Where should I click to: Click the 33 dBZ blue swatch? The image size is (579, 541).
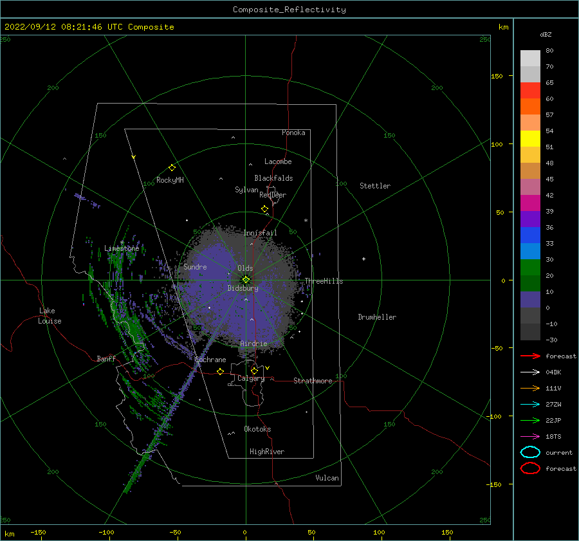coord(530,251)
